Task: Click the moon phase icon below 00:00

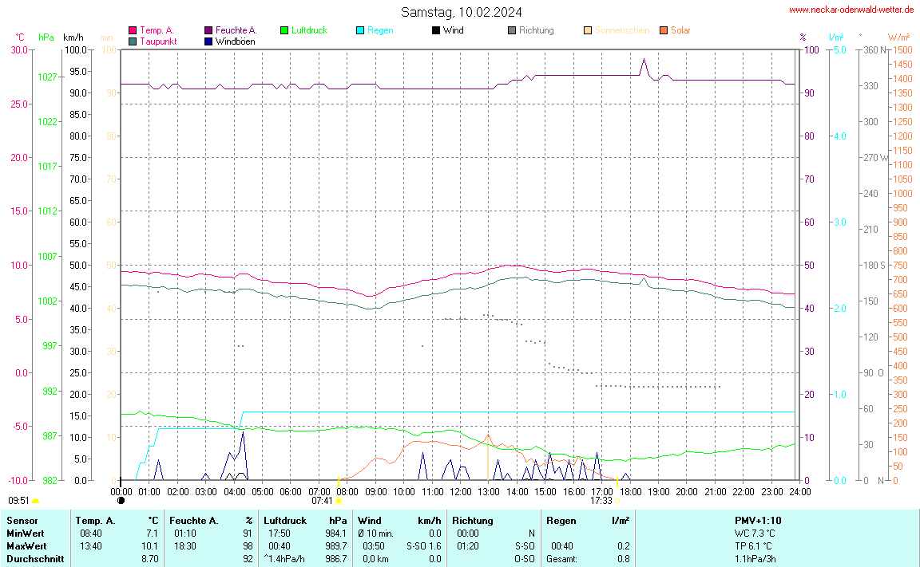Action: 121,501
